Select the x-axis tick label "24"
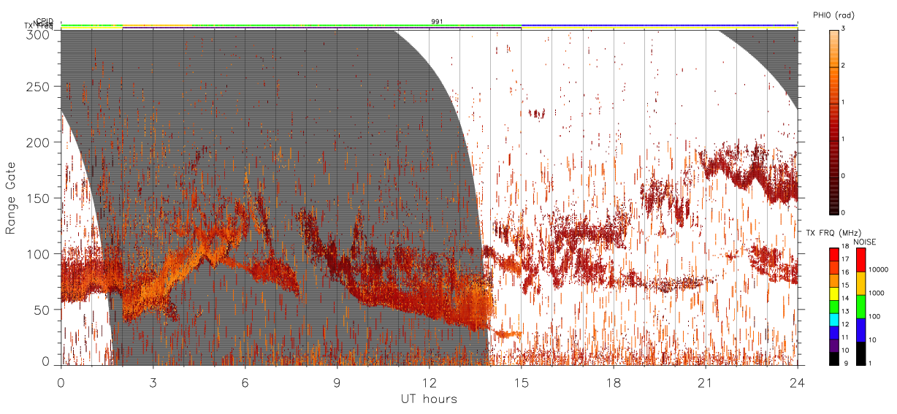897x414 pixels. coord(797,382)
